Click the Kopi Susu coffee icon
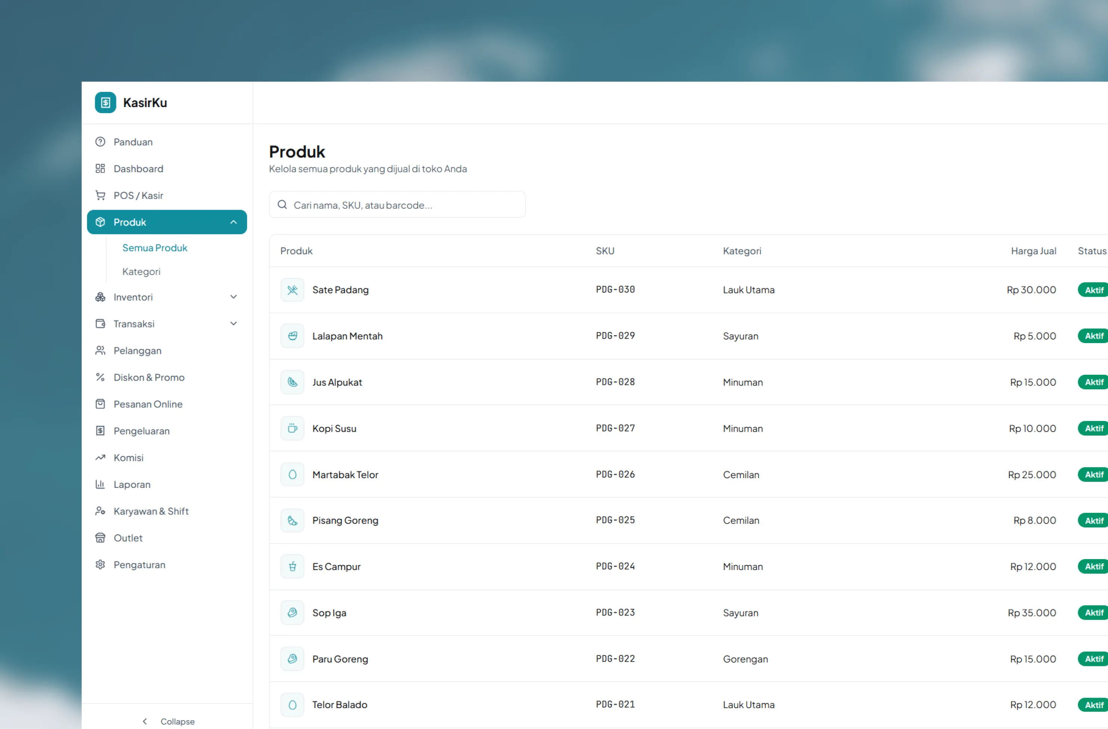 point(292,428)
